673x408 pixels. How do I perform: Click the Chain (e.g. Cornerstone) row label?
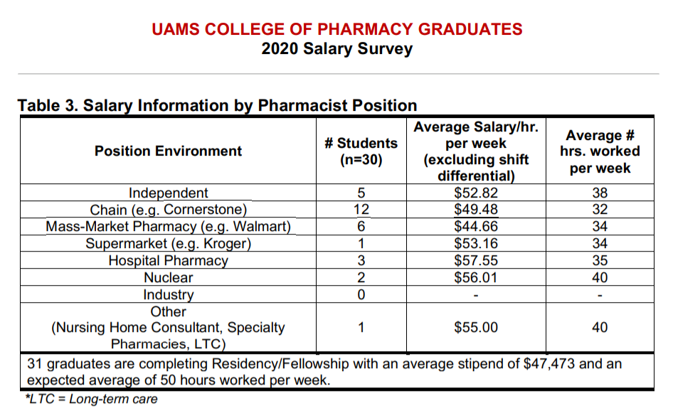[168, 210]
